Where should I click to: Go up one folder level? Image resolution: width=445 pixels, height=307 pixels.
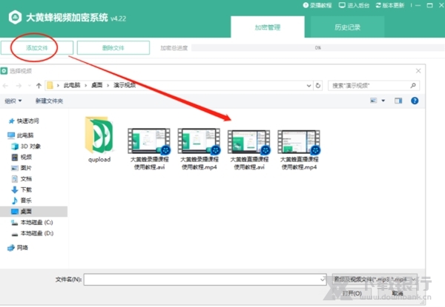(x=39, y=86)
